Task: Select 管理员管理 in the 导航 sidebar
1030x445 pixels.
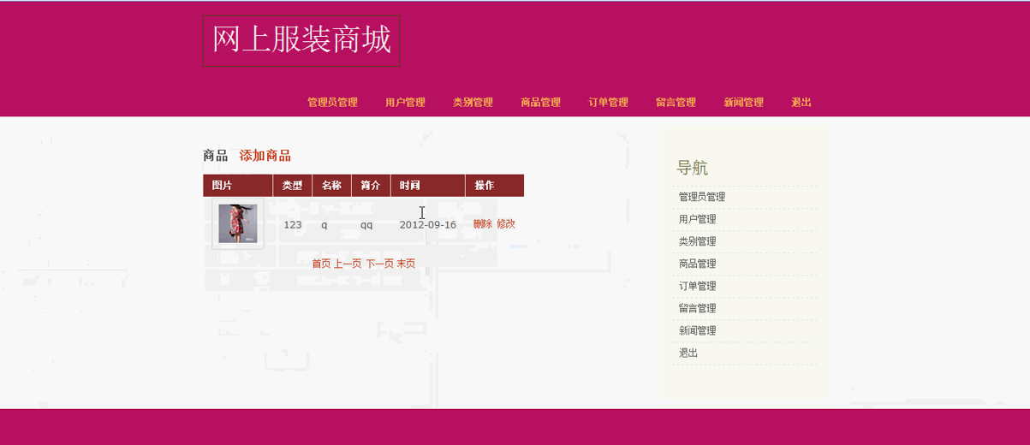Action: pos(702,197)
